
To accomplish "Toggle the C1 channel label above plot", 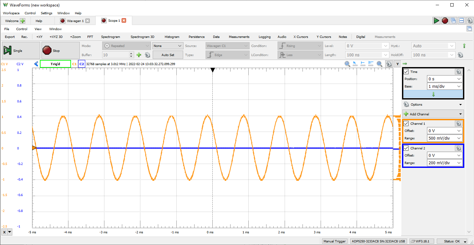I will click(75, 64).
